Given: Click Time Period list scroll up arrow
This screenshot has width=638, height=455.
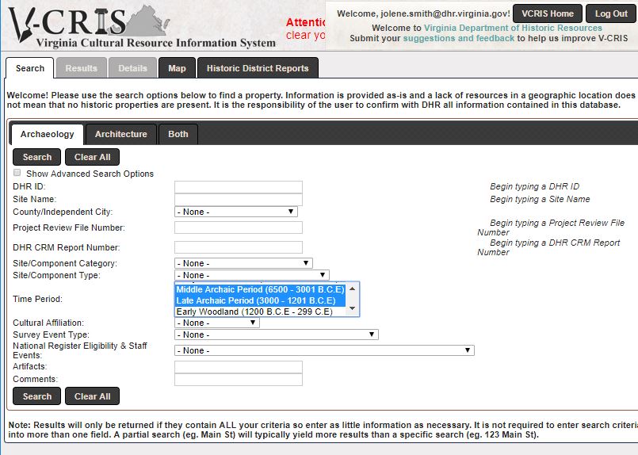Looking at the screenshot, I should (x=353, y=289).
